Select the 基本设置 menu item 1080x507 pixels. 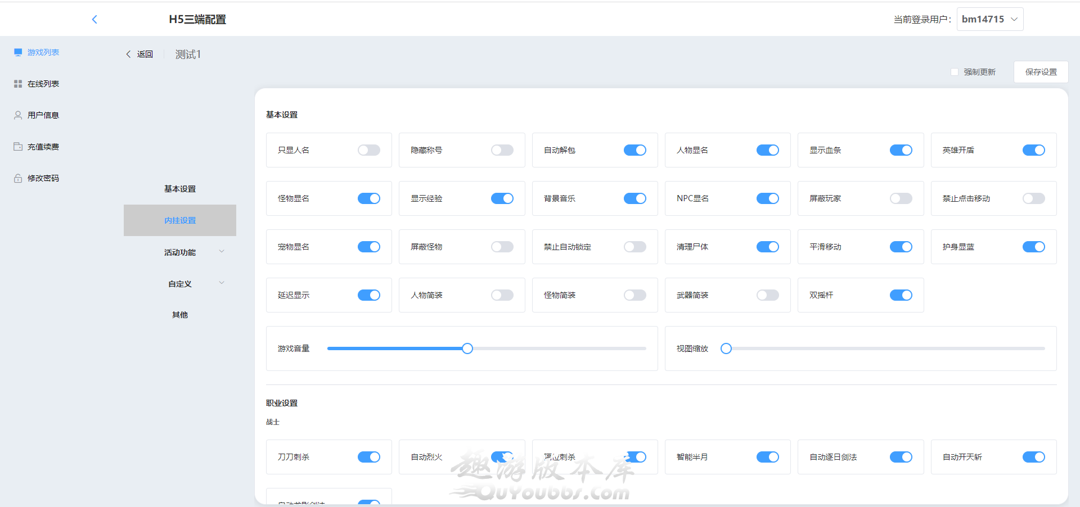click(180, 189)
